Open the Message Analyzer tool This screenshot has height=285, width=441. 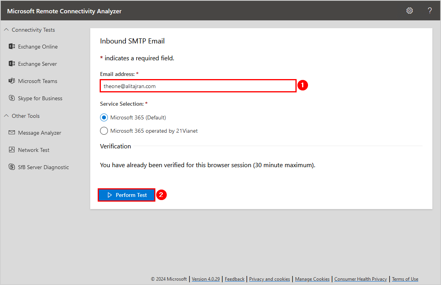click(x=40, y=133)
